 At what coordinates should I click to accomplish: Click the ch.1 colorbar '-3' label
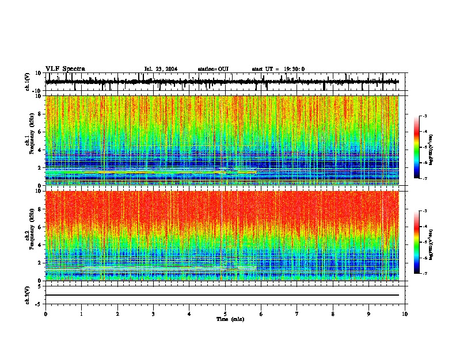[425, 116]
